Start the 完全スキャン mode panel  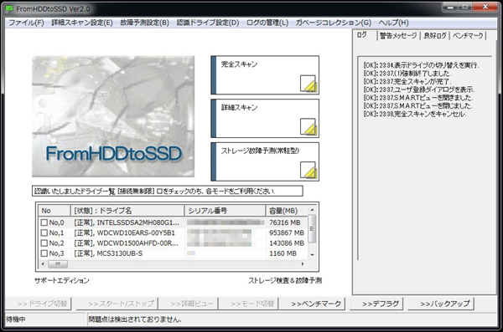(x=265, y=75)
